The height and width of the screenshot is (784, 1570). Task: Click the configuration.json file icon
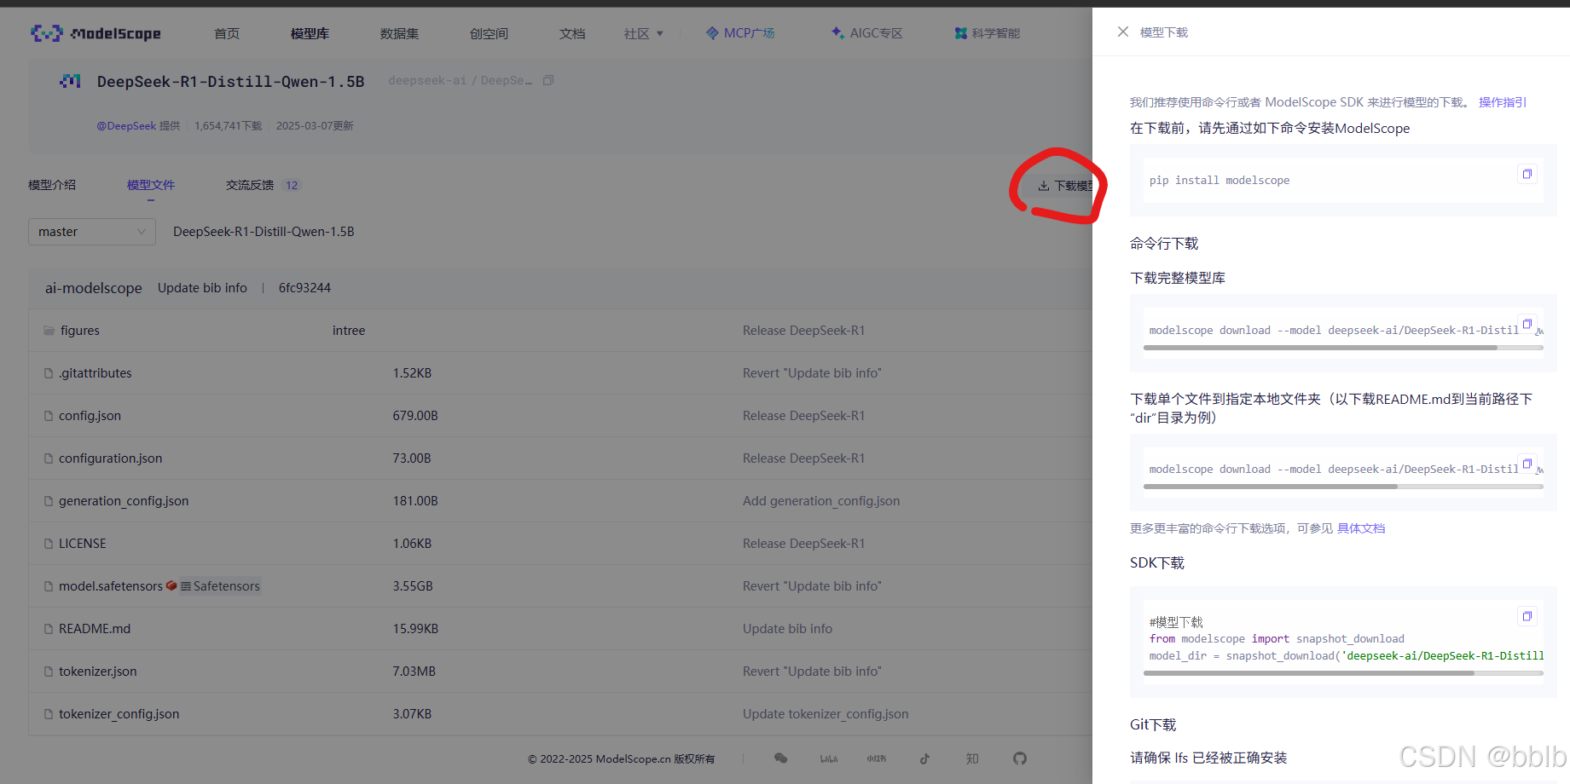[49, 458]
